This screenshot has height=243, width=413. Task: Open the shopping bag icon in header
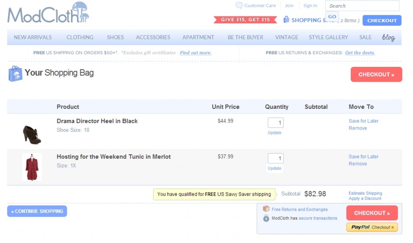click(x=286, y=20)
